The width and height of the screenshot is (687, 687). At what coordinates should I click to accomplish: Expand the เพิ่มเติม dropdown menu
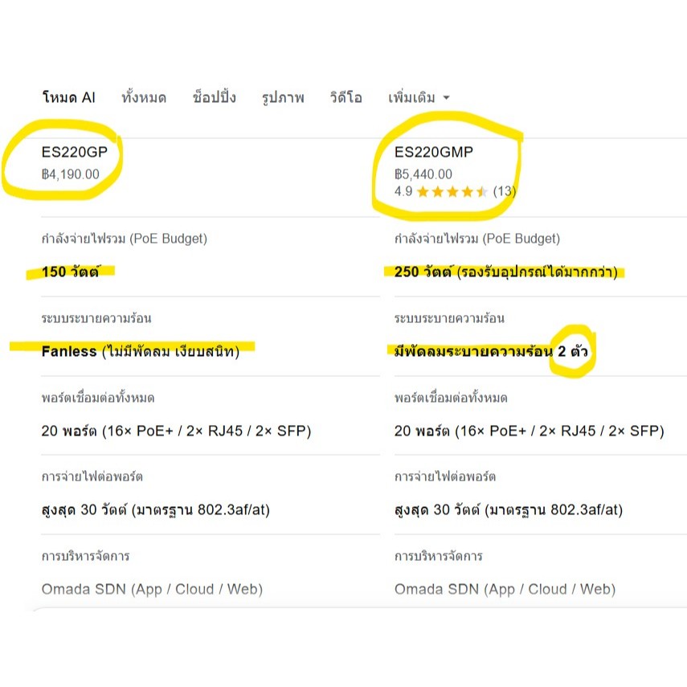pos(419,97)
